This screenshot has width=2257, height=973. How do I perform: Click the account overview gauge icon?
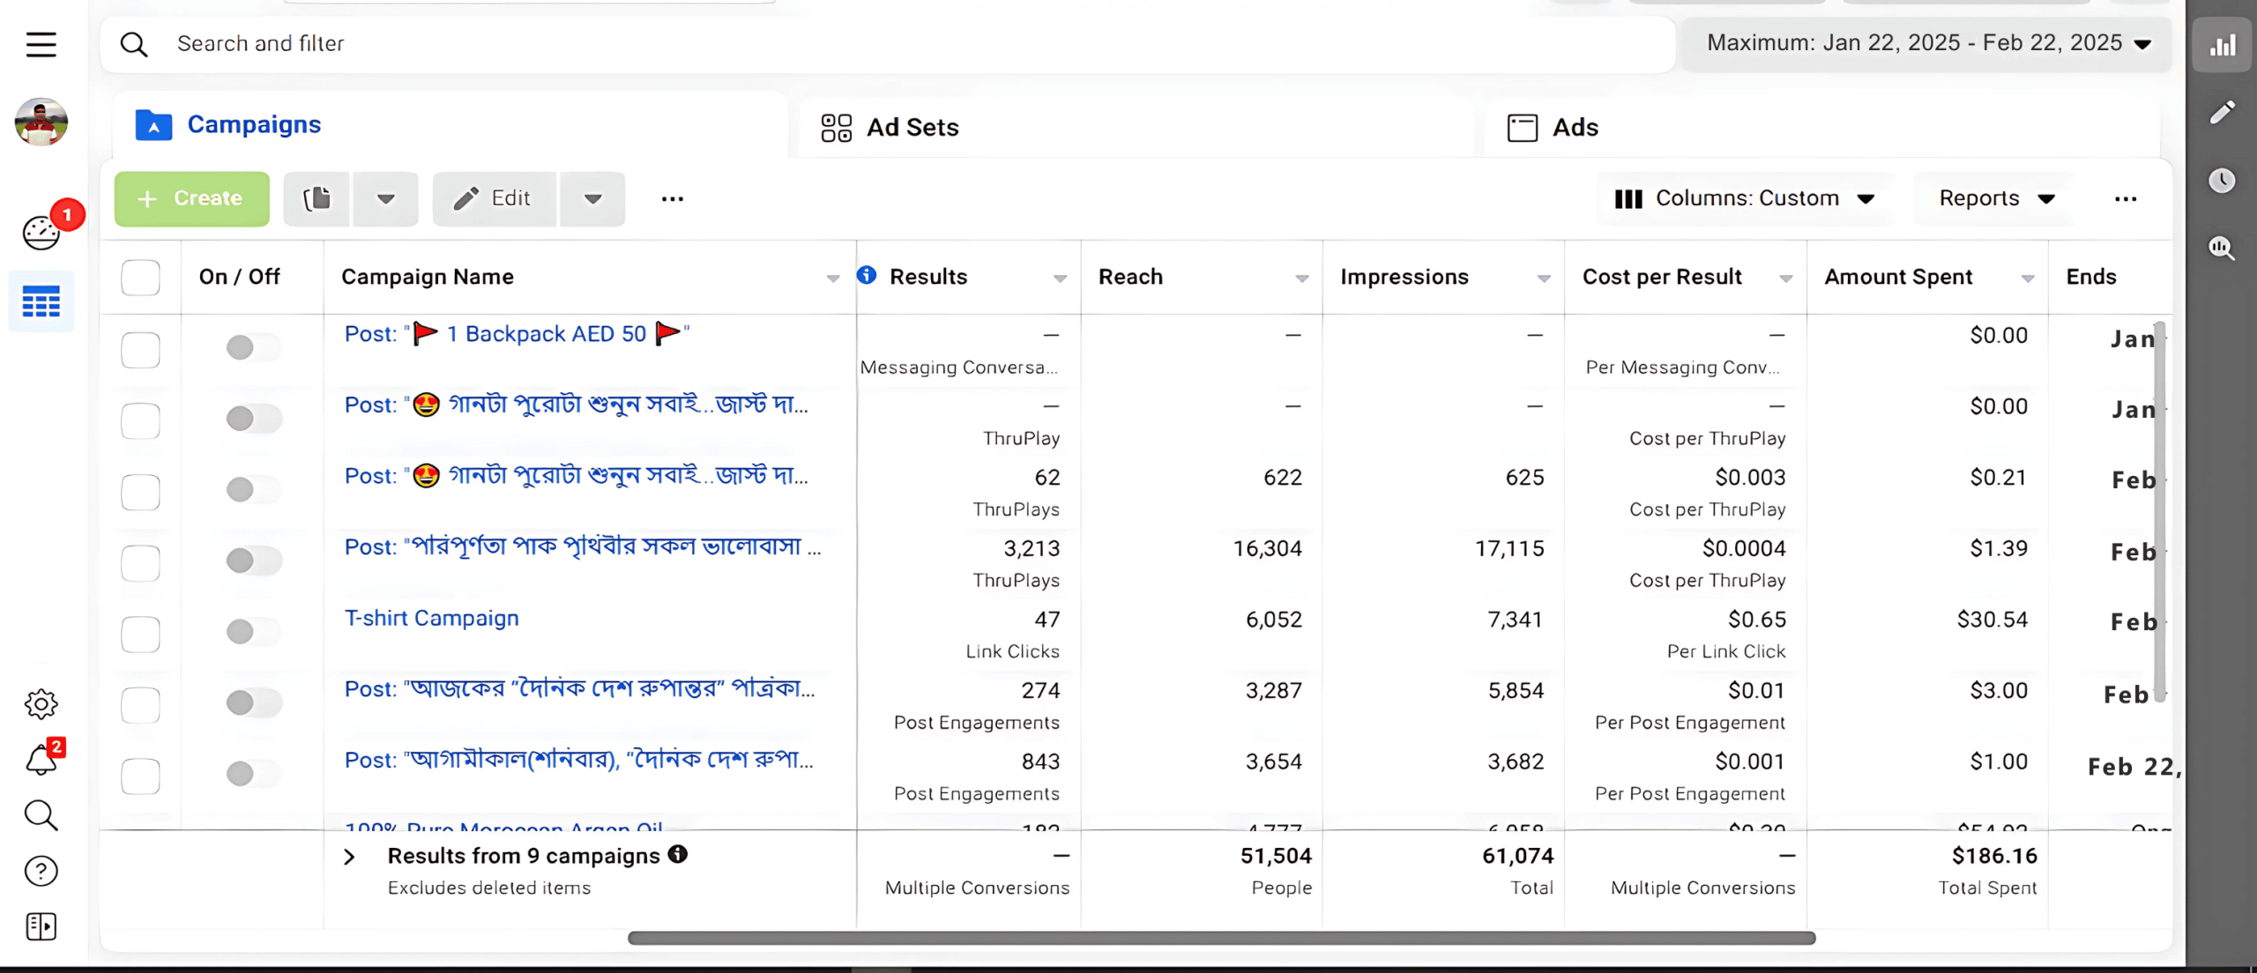coord(41,234)
